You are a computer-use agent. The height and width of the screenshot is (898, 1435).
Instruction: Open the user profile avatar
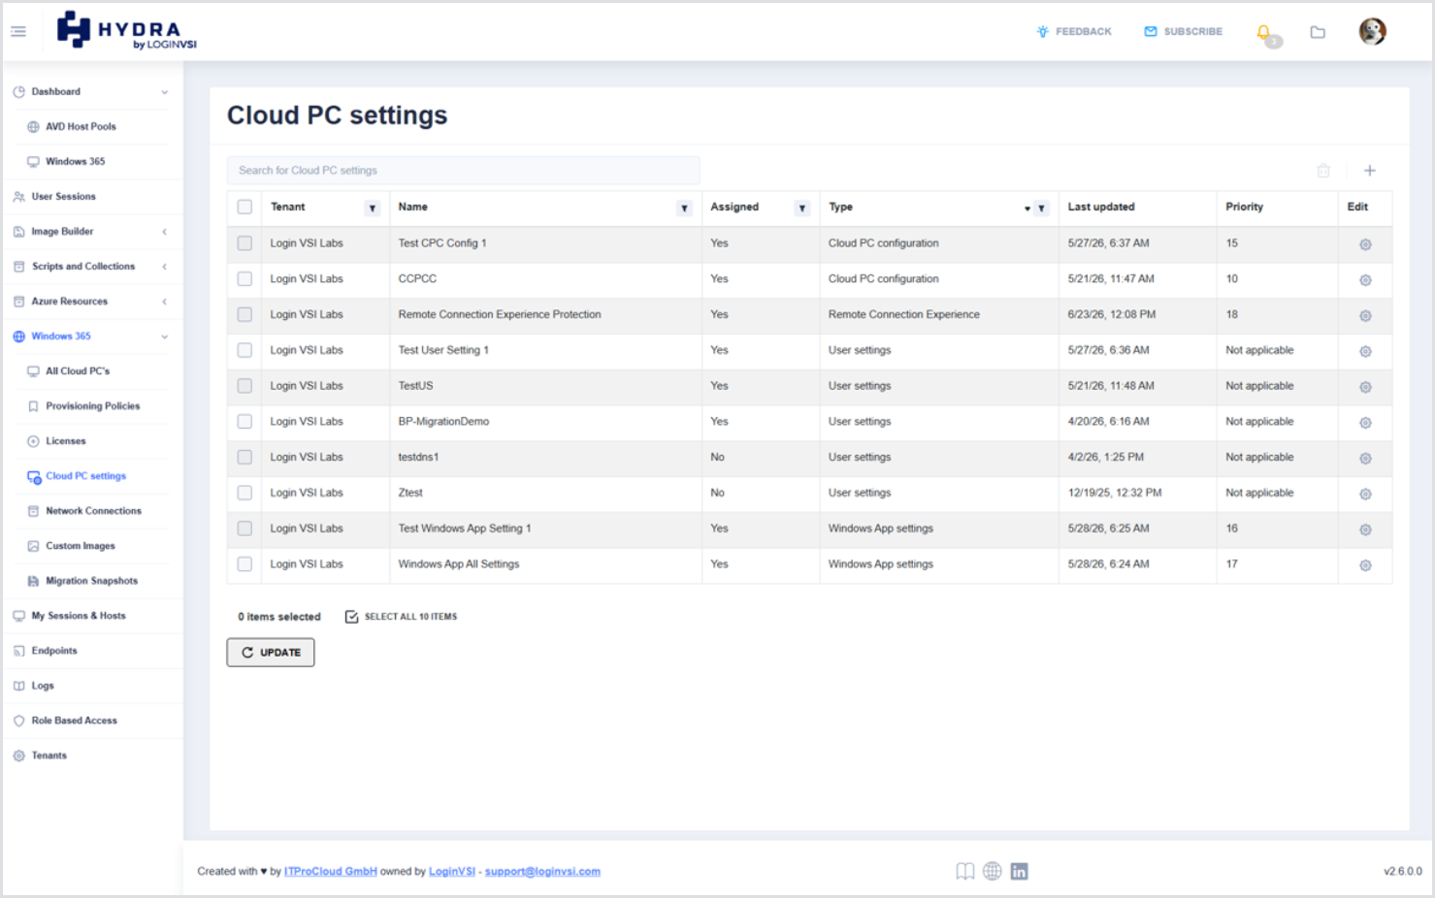coord(1372,32)
